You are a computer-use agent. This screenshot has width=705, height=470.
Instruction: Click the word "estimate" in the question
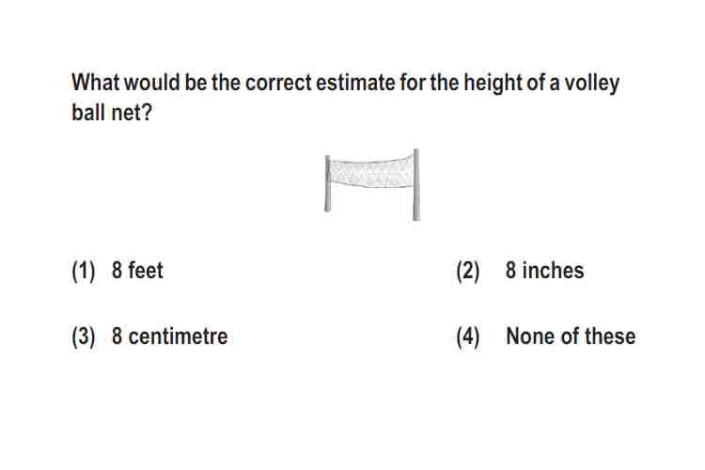355,83
